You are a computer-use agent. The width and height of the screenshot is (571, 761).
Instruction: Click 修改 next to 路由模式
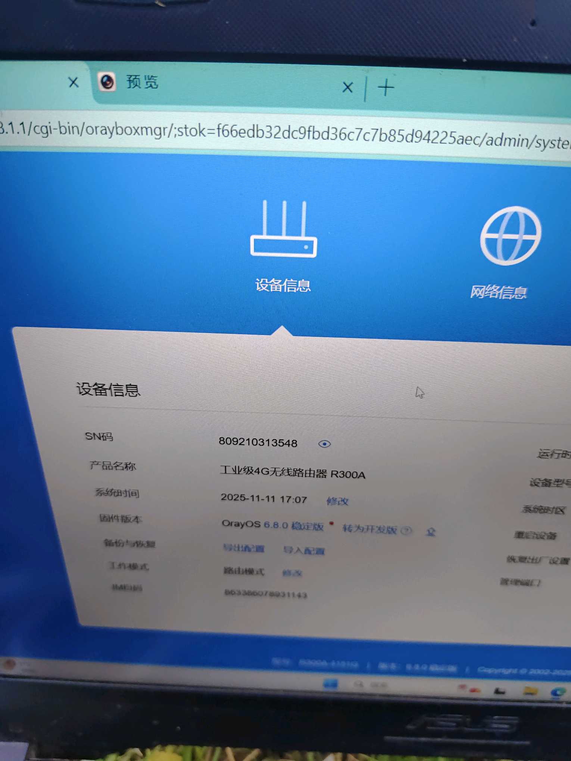[292, 573]
